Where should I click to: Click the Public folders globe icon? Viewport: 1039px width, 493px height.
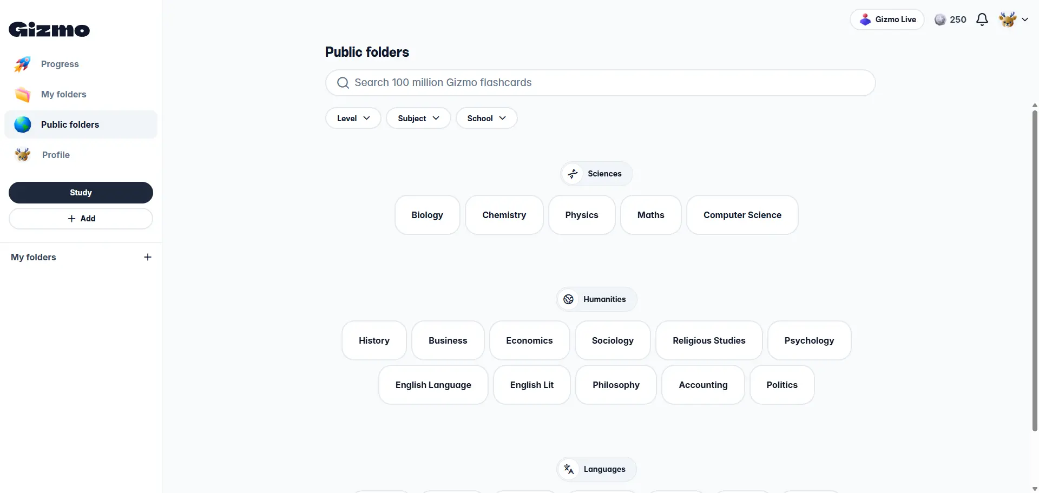[x=23, y=124]
